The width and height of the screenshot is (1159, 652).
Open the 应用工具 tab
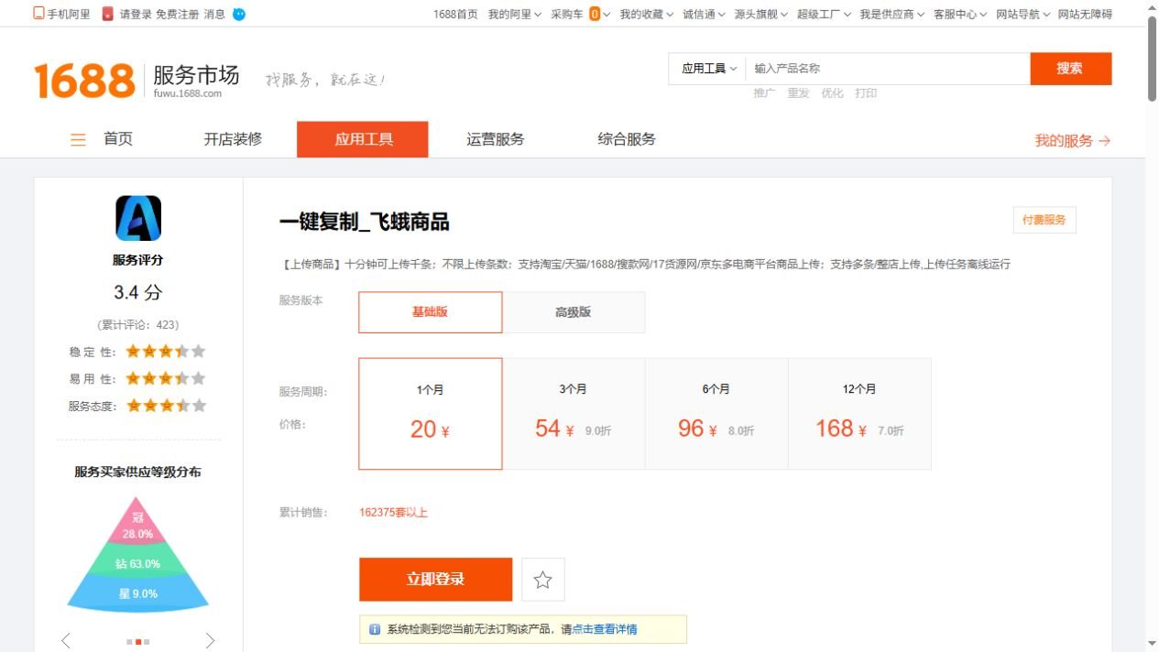[x=363, y=139]
